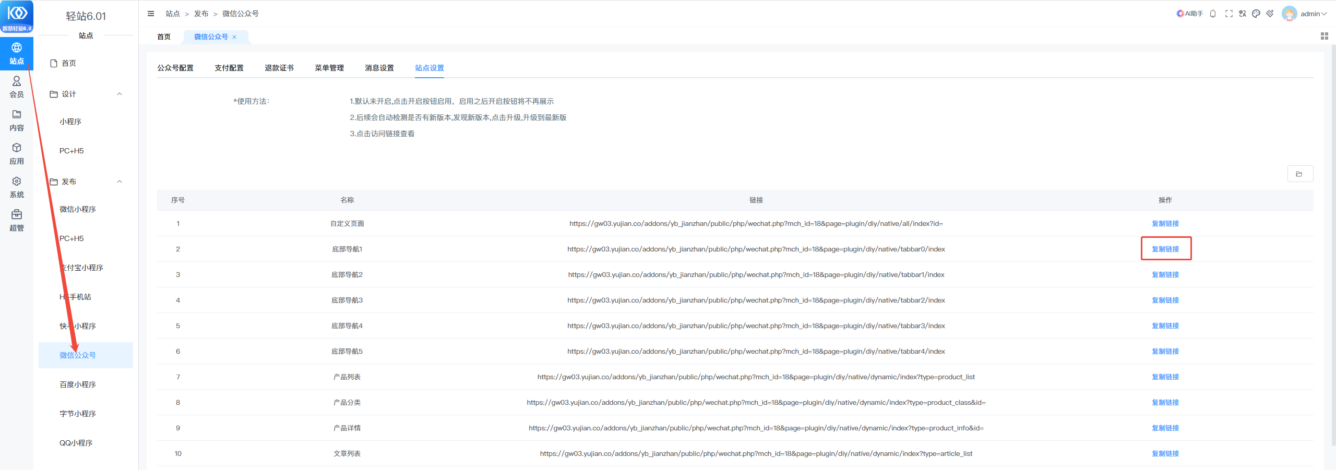
Task: Switch to the 支付配置 tab
Action: click(229, 68)
